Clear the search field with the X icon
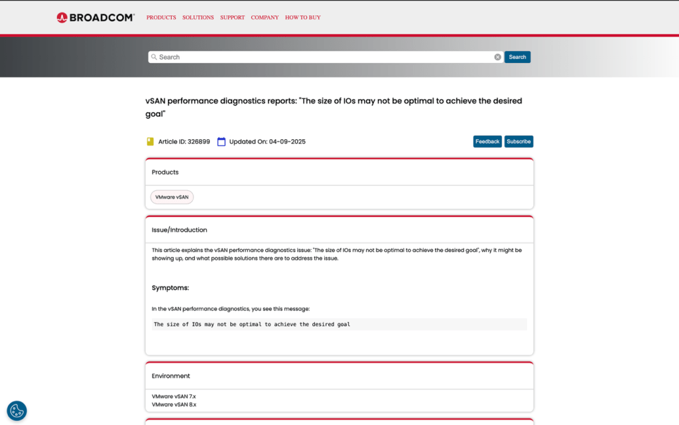The width and height of the screenshot is (679, 425). tap(497, 57)
